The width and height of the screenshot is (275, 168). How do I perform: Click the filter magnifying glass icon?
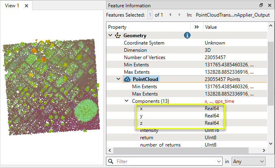click(x=110, y=161)
